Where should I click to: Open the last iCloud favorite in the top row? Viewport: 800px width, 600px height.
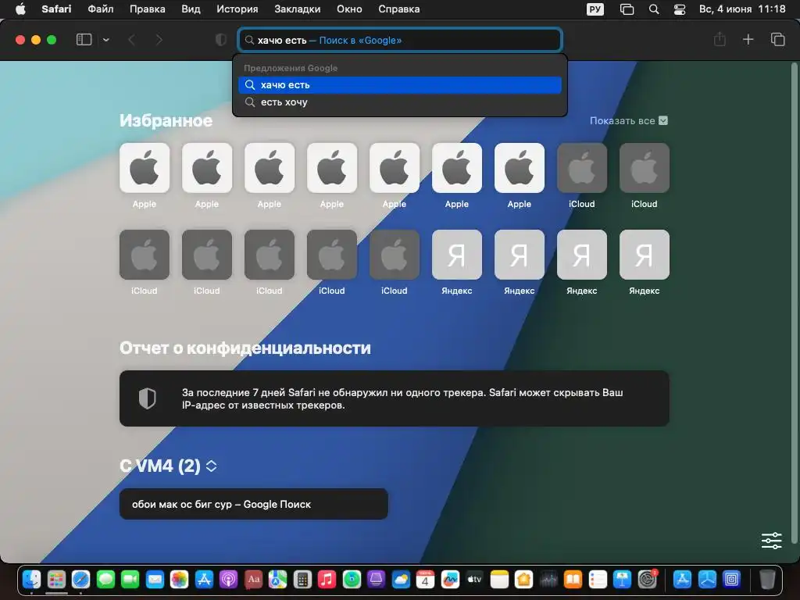(645, 168)
